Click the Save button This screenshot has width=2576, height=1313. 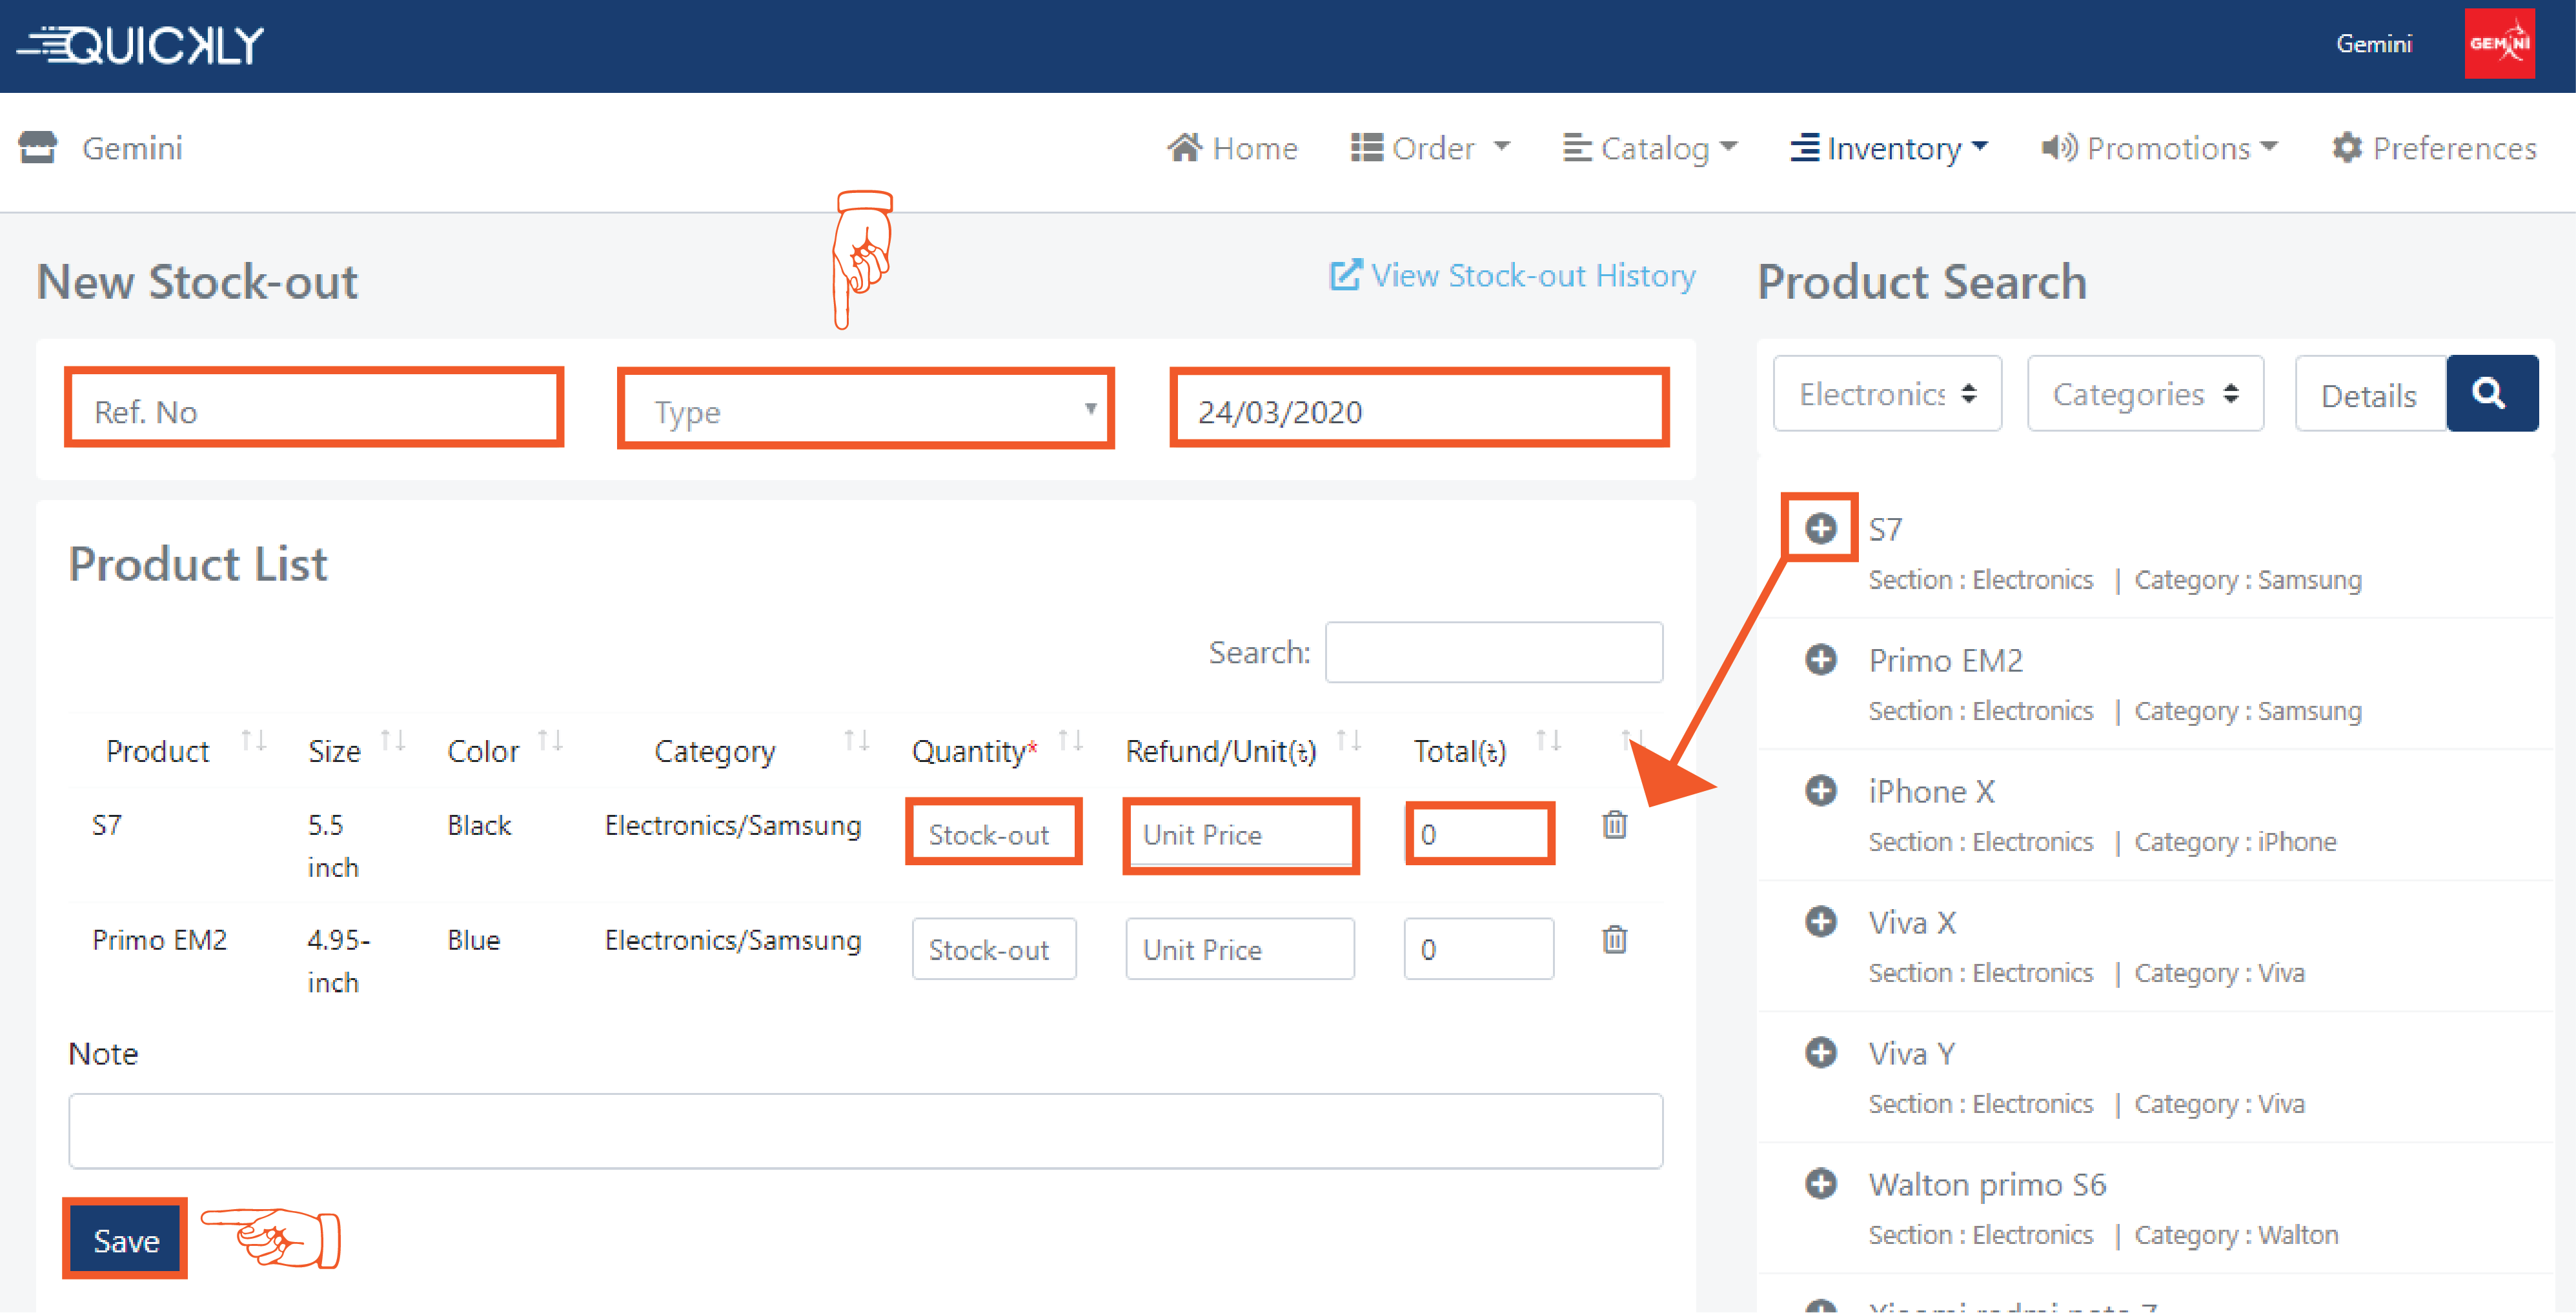coord(126,1240)
